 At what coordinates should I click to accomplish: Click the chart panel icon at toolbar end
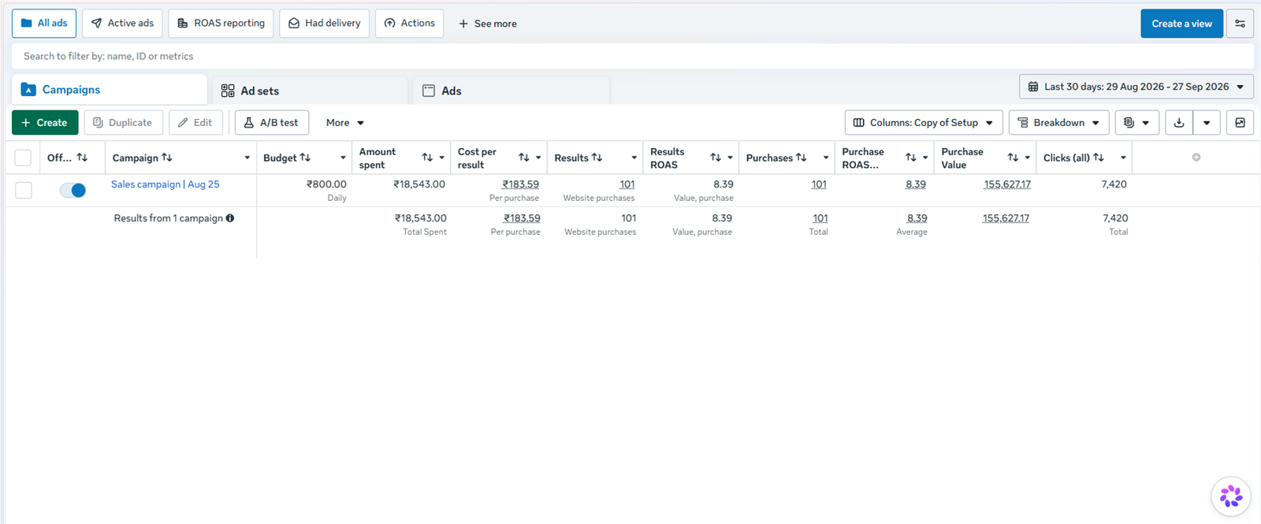[1241, 123]
